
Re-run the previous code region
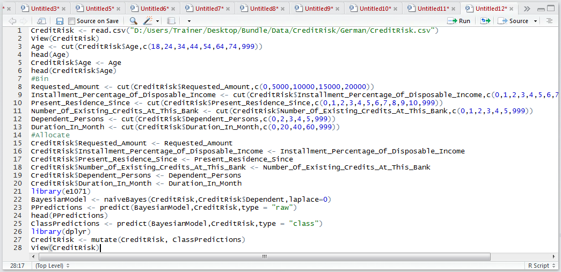pyautogui.click(x=485, y=21)
